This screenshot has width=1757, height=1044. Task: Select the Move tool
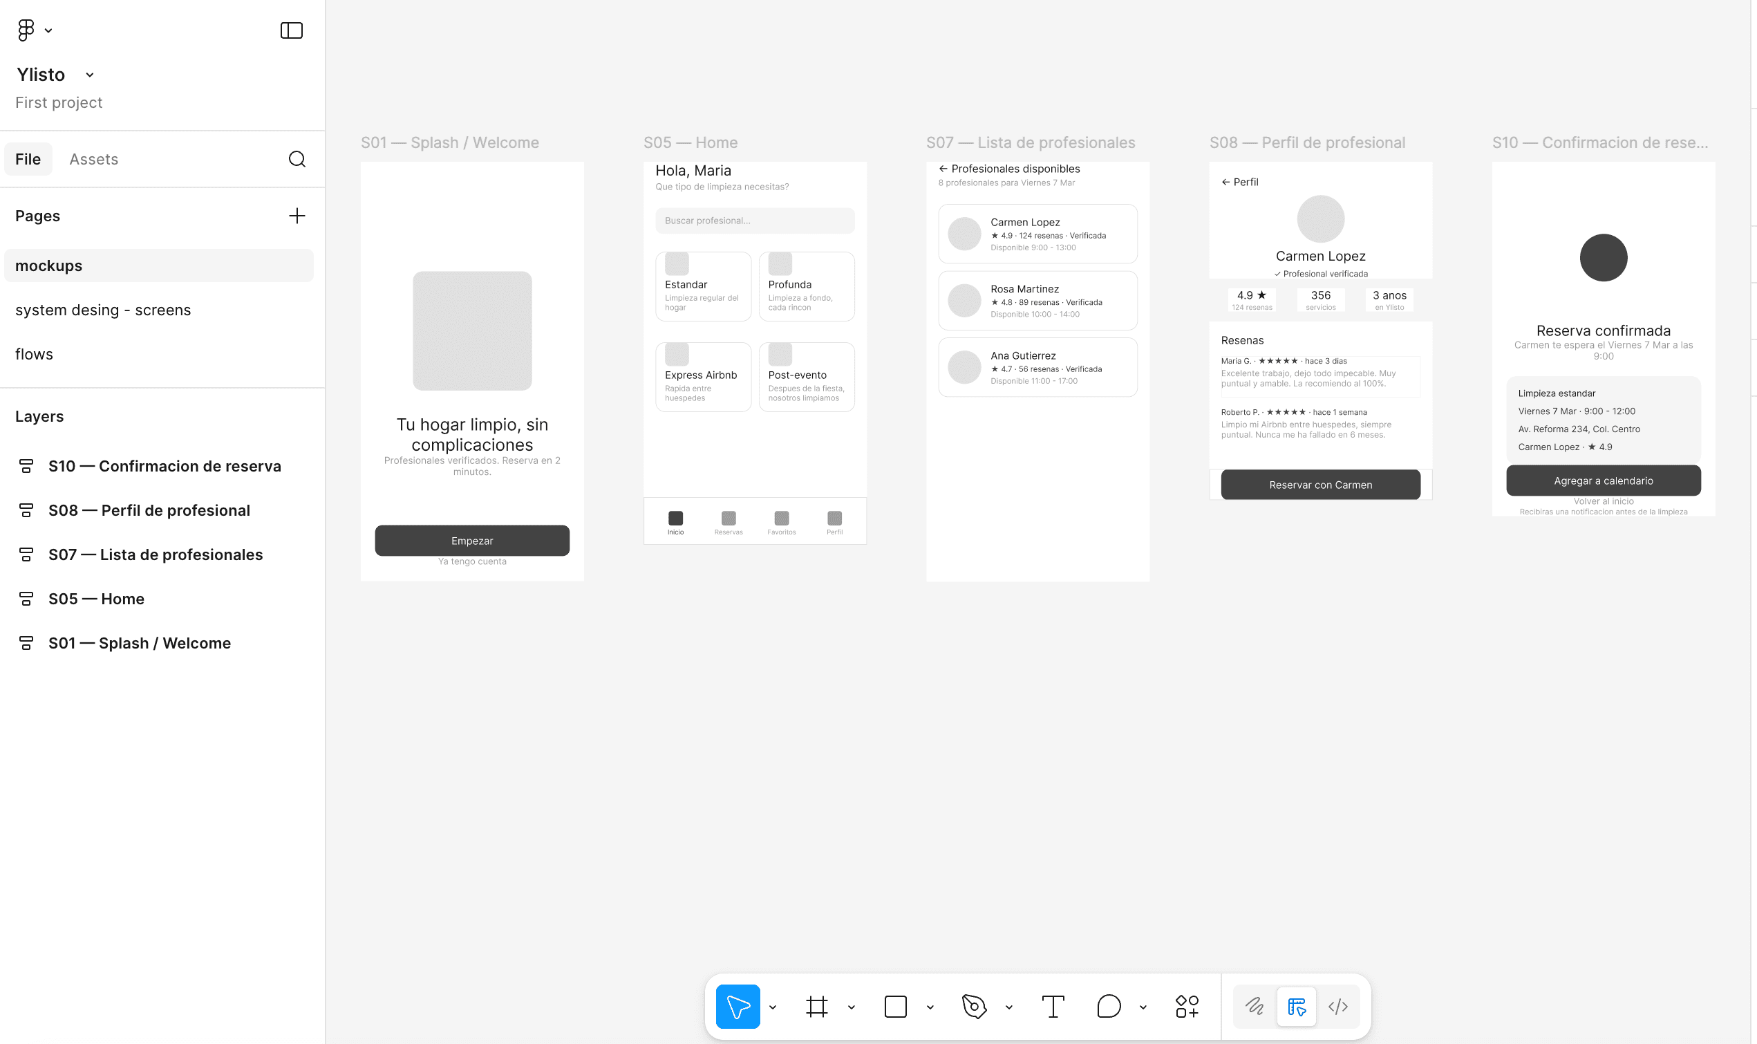pos(737,1006)
